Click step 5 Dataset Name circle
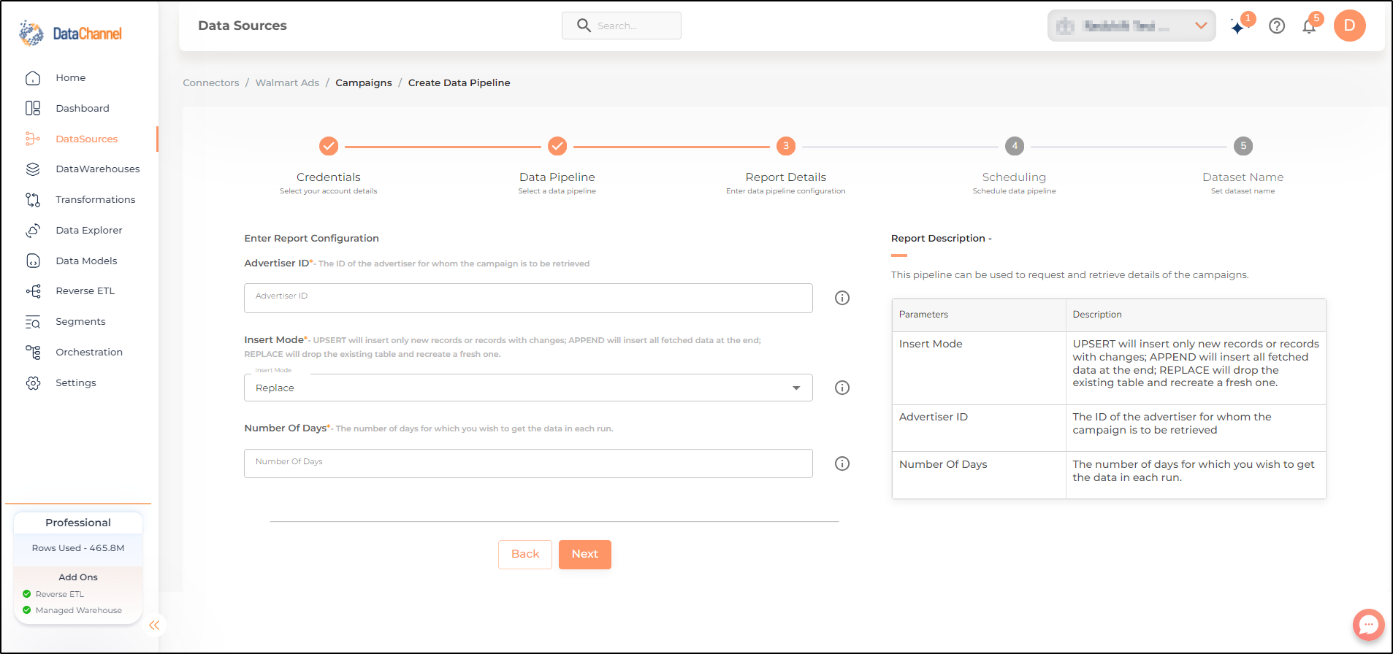 click(x=1243, y=146)
